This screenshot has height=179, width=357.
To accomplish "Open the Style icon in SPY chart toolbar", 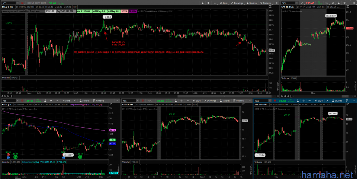I will [332, 3].
